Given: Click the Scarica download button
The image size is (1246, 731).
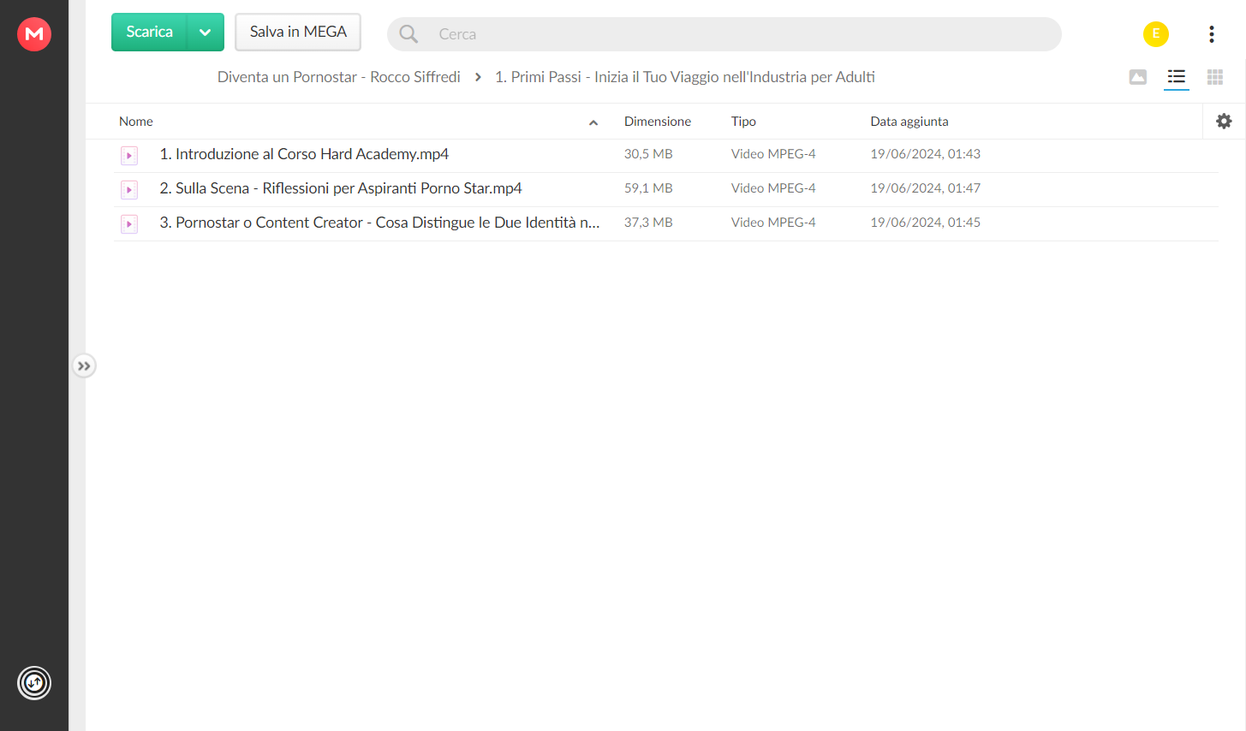Looking at the screenshot, I should pyautogui.click(x=150, y=33).
